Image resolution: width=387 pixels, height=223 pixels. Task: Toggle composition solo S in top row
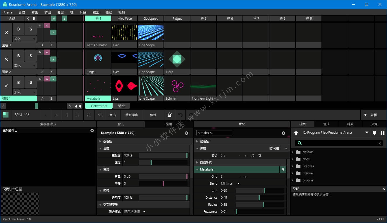pos(64,18)
